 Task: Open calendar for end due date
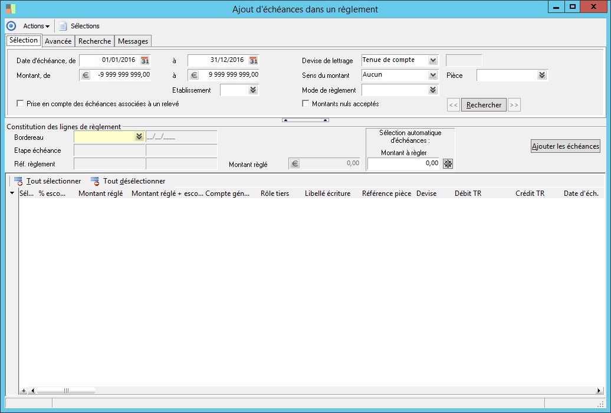click(x=254, y=60)
